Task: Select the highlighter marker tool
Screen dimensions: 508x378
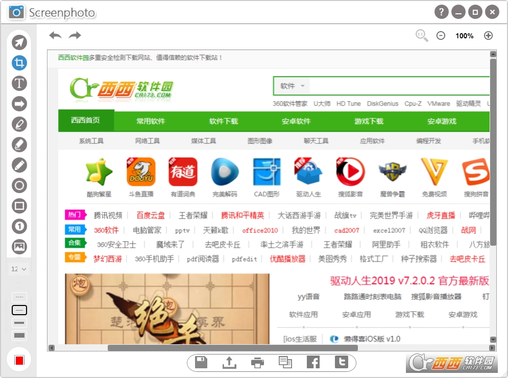Action: 19,145
